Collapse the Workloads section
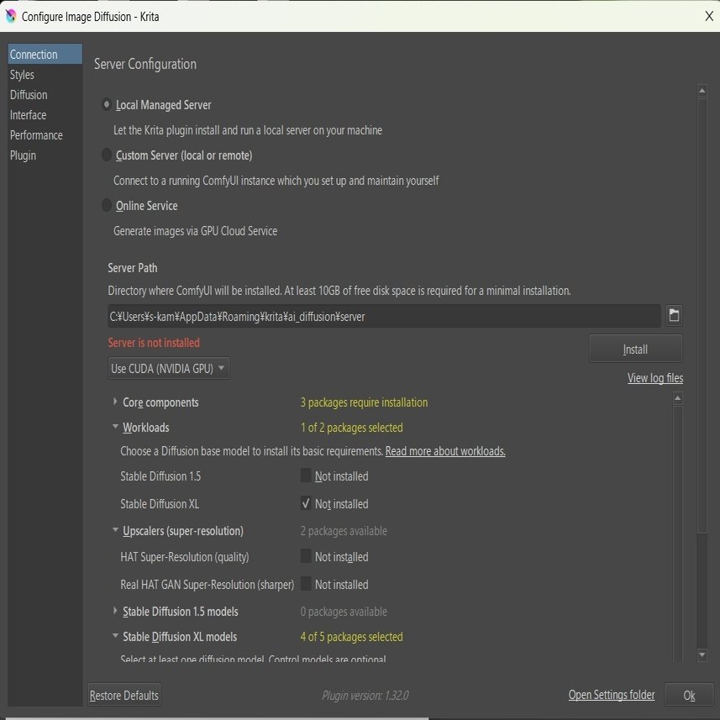This screenshot has width=720, height=720. click(x=115, y=427)
